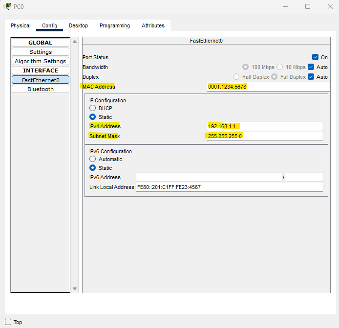Click the Link Local Address field

click(230, 187)
